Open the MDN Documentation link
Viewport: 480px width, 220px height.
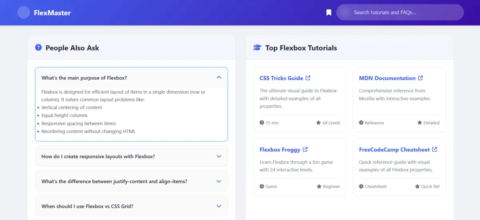tap(387, 78)
